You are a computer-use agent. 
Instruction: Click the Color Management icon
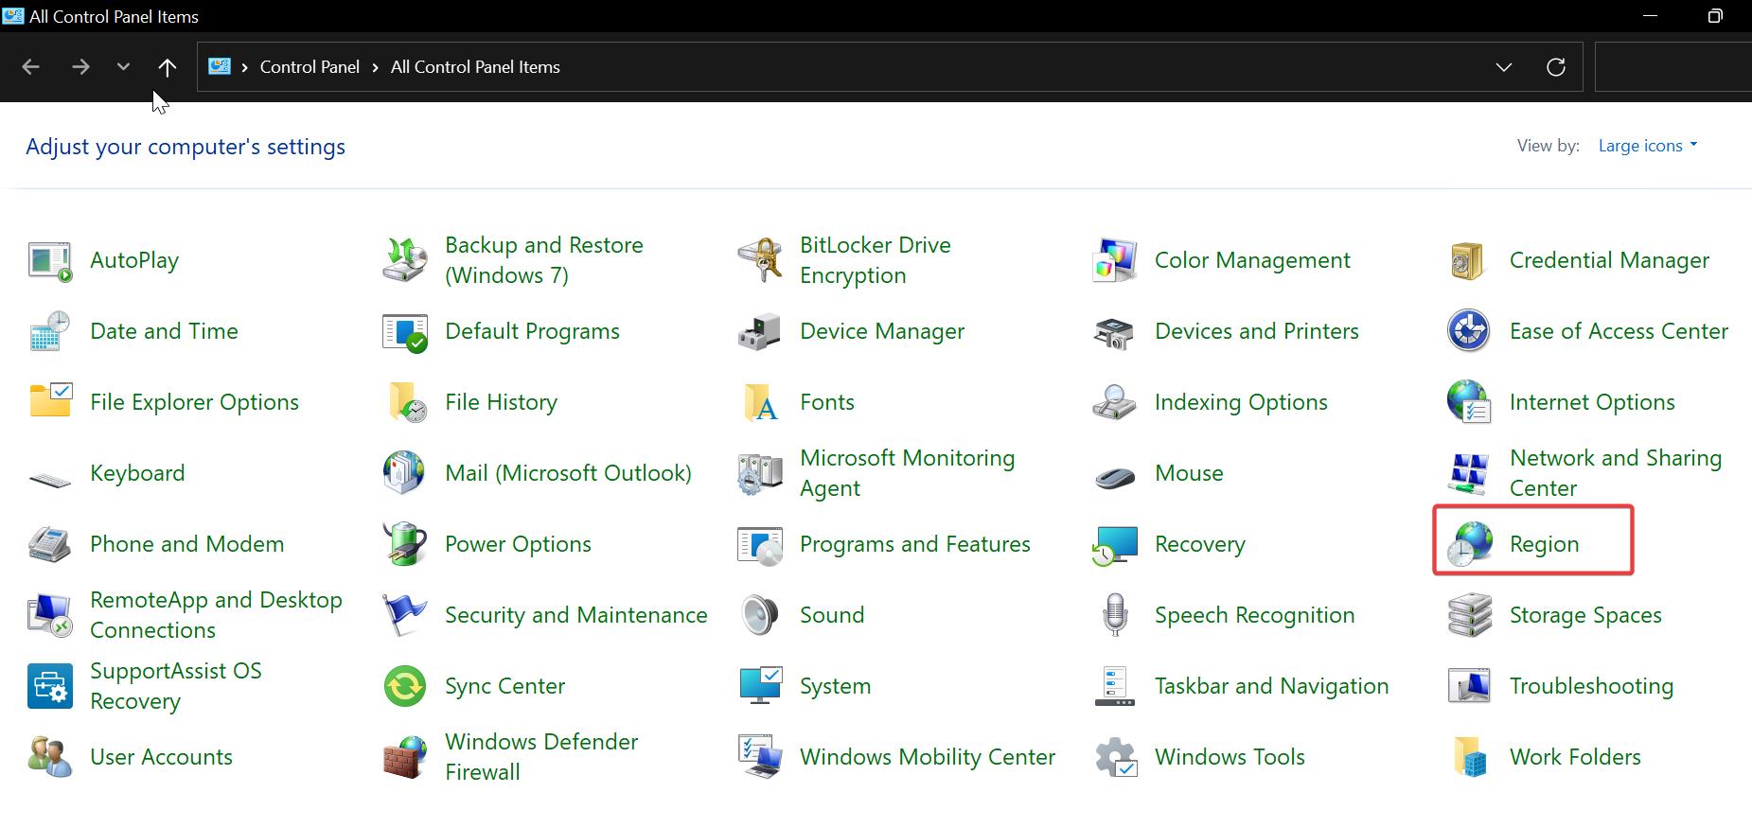pos(1115,260)
